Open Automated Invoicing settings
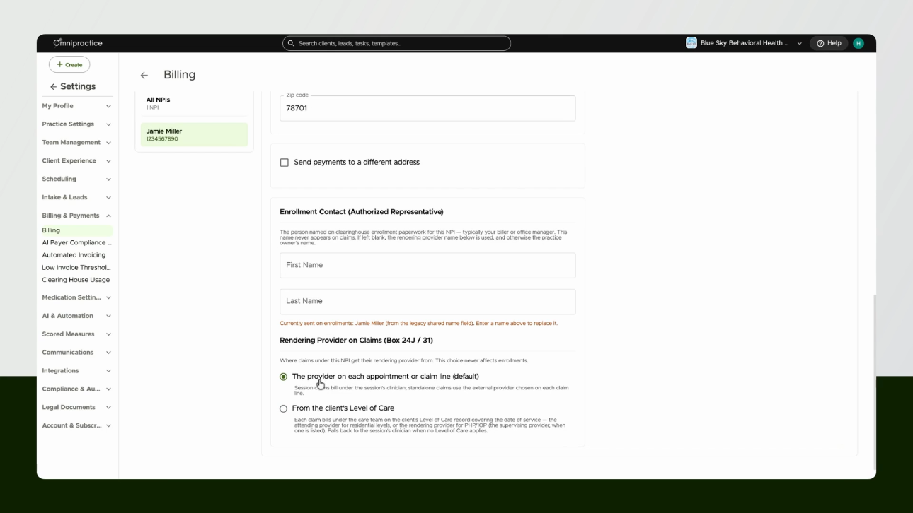The height and width of the screenshot is (513, 913). [x=74, y=255]
